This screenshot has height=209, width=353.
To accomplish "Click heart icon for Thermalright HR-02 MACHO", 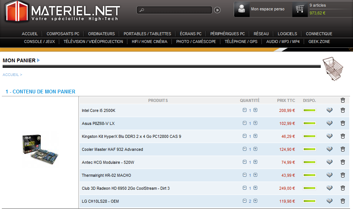I will (x=329, y=175).
